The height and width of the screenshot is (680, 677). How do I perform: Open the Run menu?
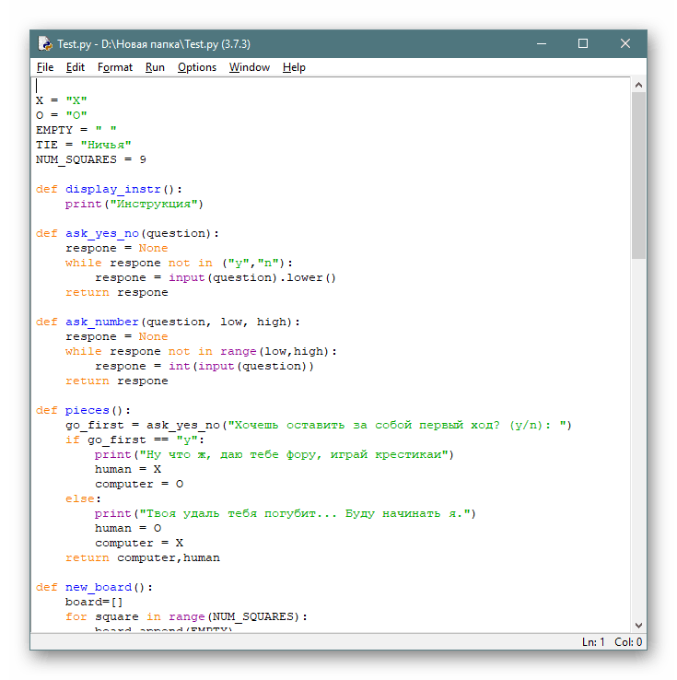(155, 67)
